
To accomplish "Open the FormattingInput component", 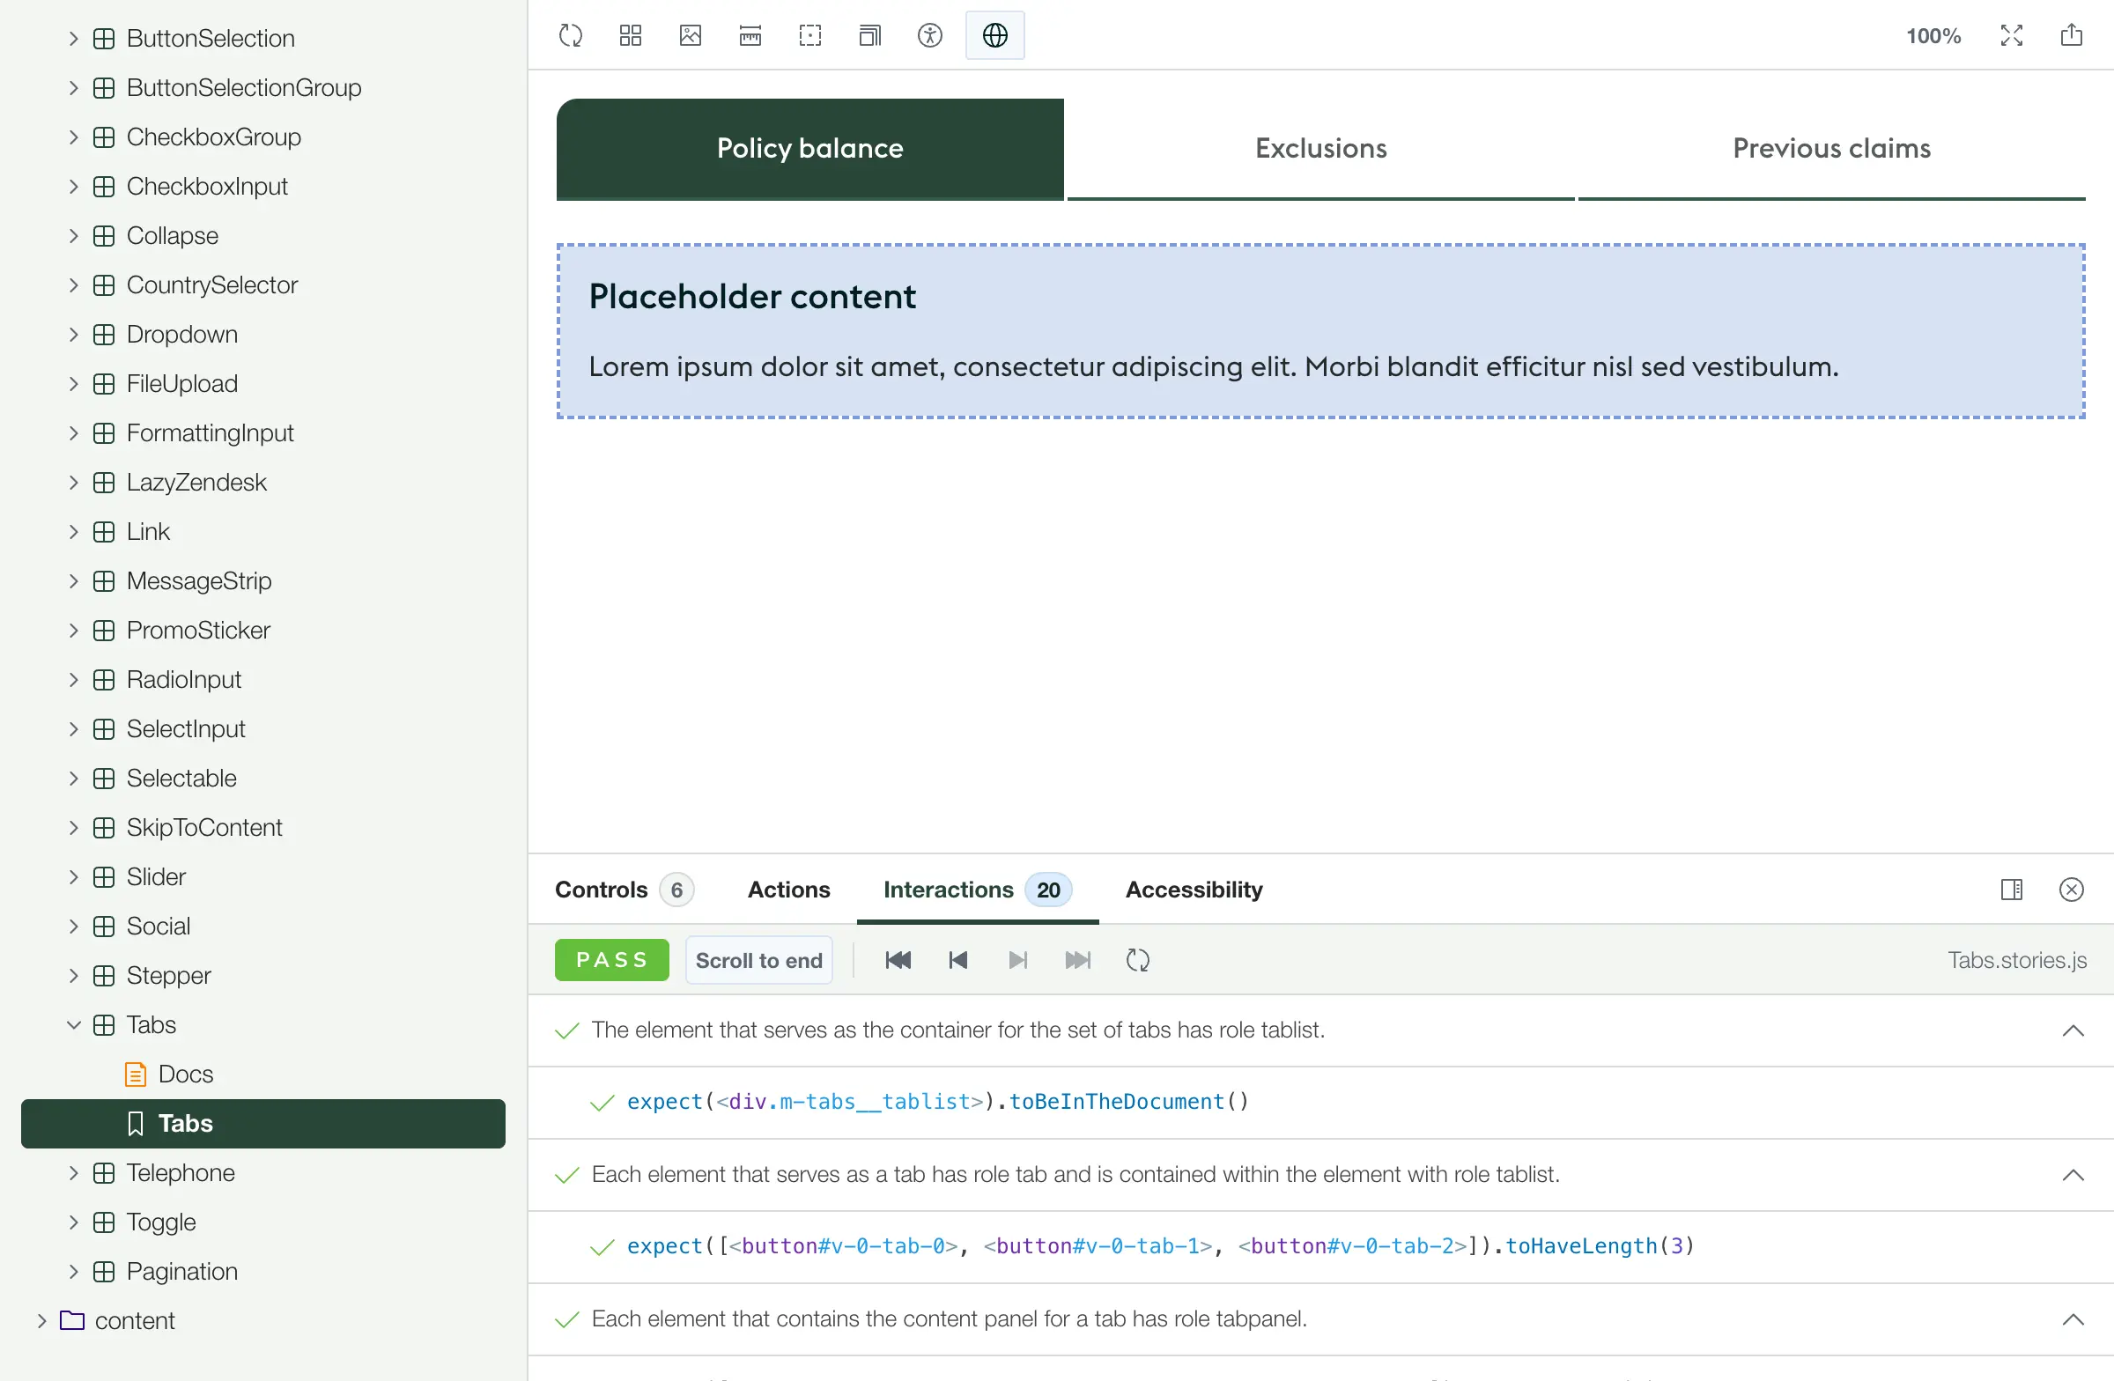I will [210, 432].
